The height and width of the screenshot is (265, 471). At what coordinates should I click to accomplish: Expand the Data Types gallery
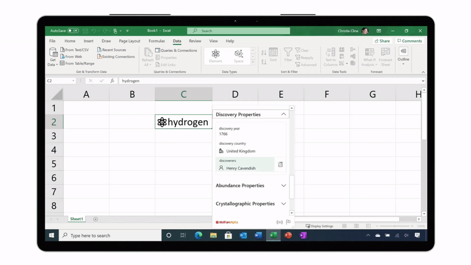[253, 62]
